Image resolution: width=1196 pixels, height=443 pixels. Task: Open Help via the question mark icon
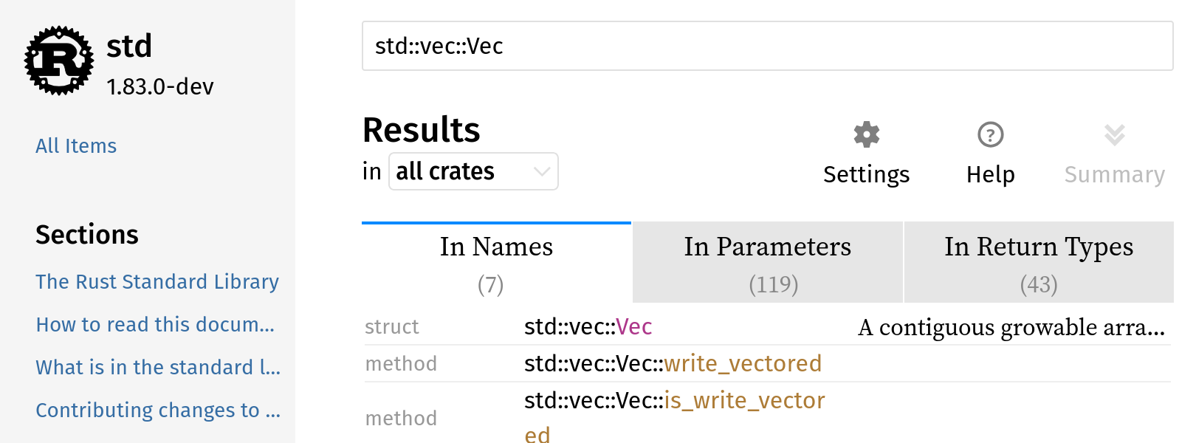pos(990,135)
